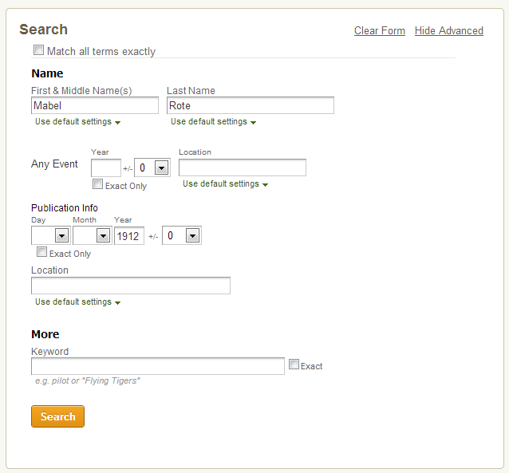The height and width of the screenshot is (473, 509).
Task: Expand default settings under Last Name
Action: click(x=213, y=122)
